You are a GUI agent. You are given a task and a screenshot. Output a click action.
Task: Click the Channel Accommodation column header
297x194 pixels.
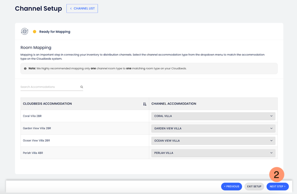click(174, 104)
